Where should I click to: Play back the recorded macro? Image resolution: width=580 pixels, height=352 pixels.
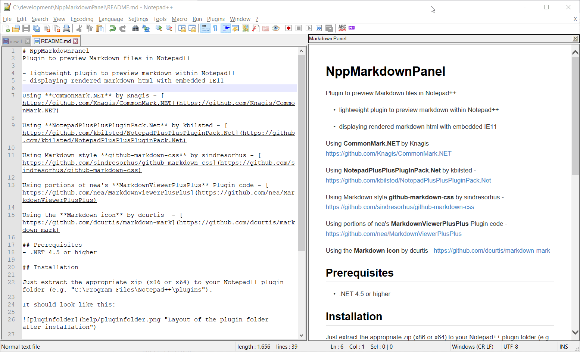(x=309, y=28)
